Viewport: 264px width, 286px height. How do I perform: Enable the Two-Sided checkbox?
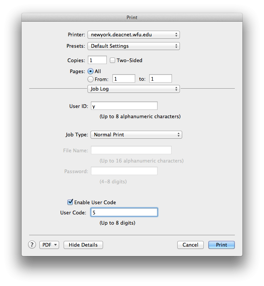[112, 60]
